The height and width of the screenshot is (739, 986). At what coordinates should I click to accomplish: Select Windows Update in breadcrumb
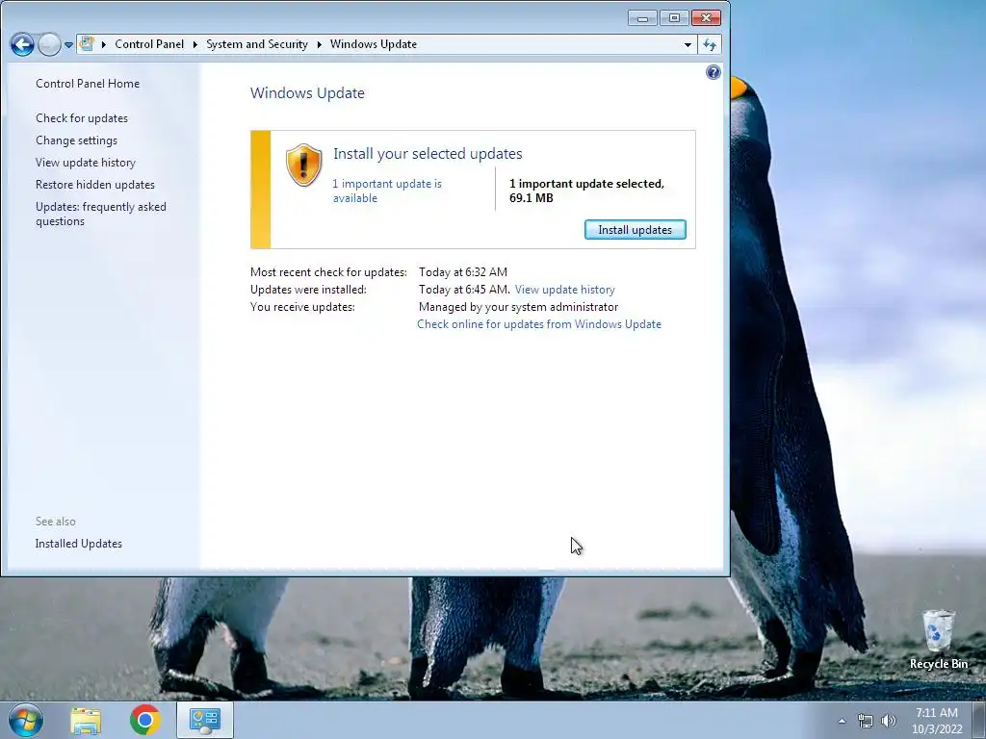(373, 44)
